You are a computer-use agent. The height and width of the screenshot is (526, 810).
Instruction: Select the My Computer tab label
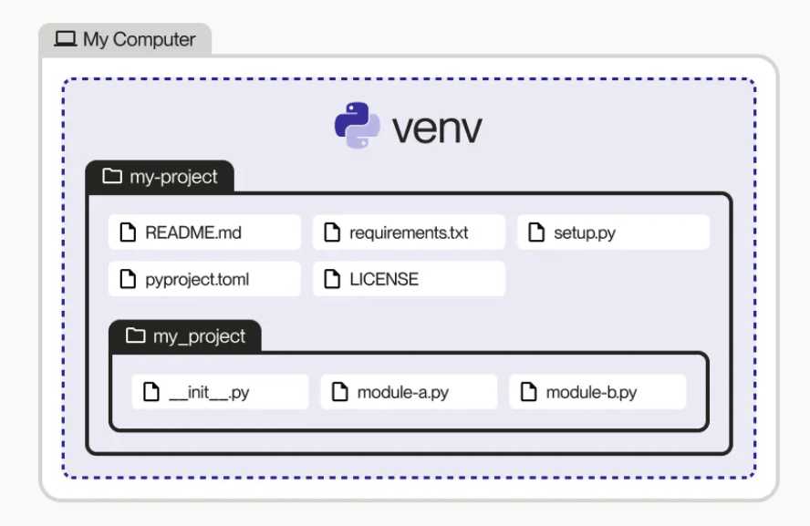[x=139, y=39]
